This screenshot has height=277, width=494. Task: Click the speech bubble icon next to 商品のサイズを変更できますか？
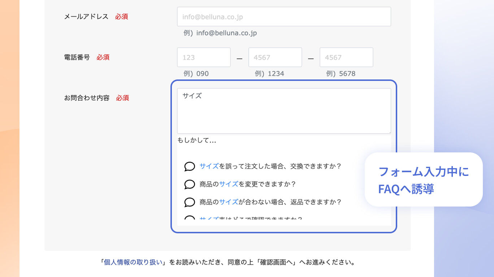[x=189, y=184]
